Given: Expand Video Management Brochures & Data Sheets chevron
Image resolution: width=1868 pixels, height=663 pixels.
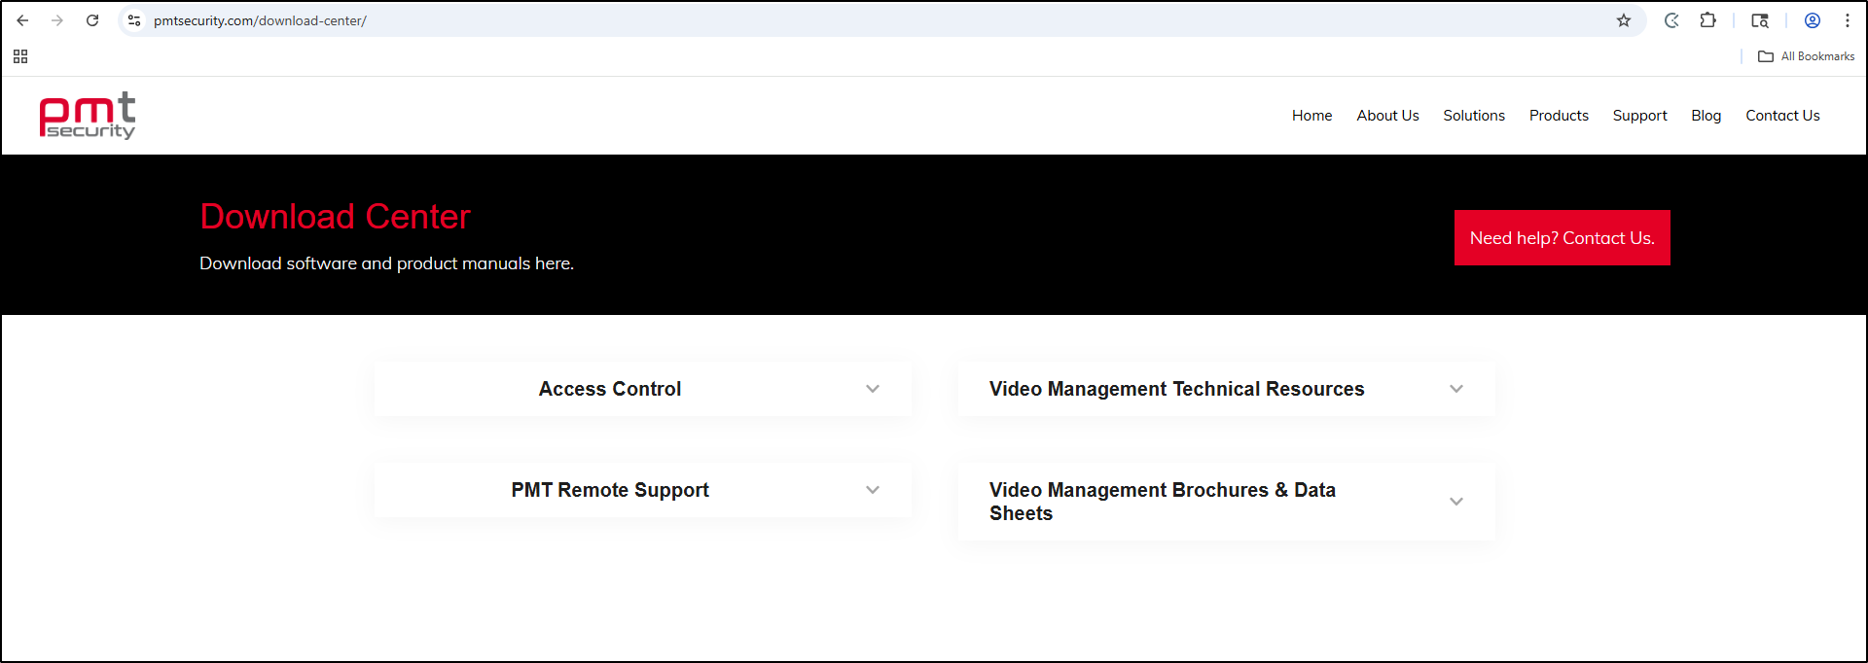Looking at the screenshot, I should tap(1456, 502).
